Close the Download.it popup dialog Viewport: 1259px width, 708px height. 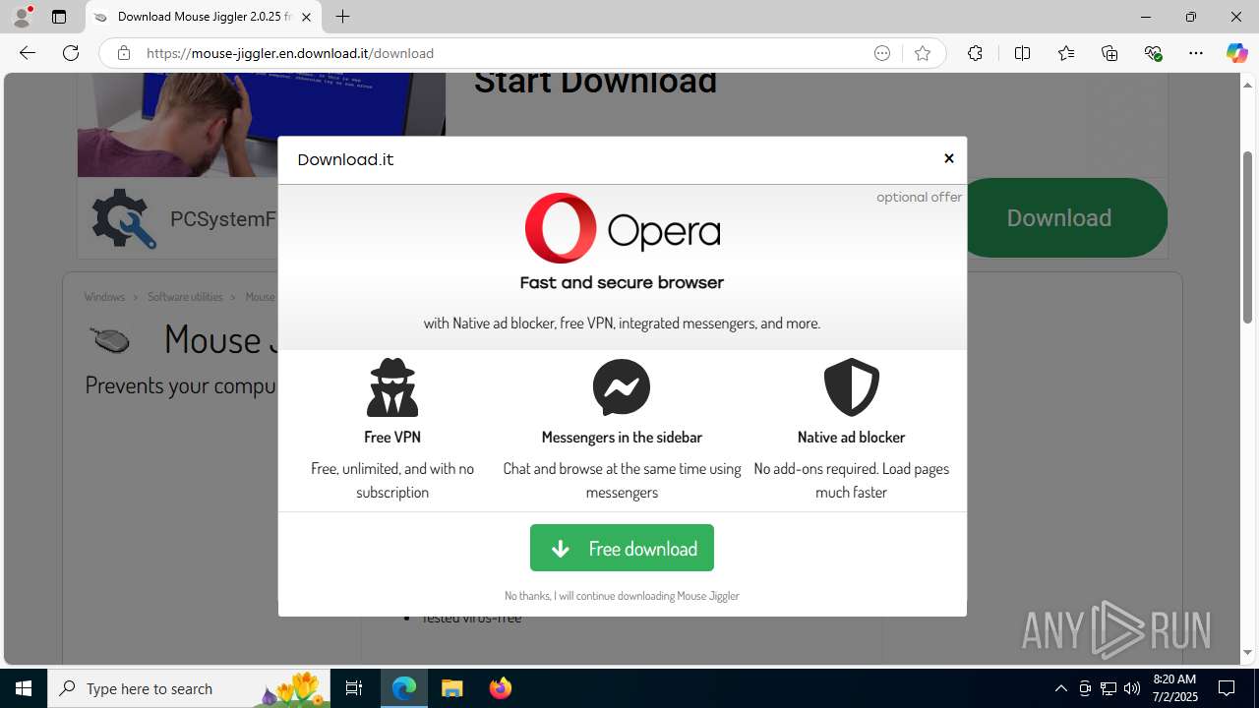(949, 158)
